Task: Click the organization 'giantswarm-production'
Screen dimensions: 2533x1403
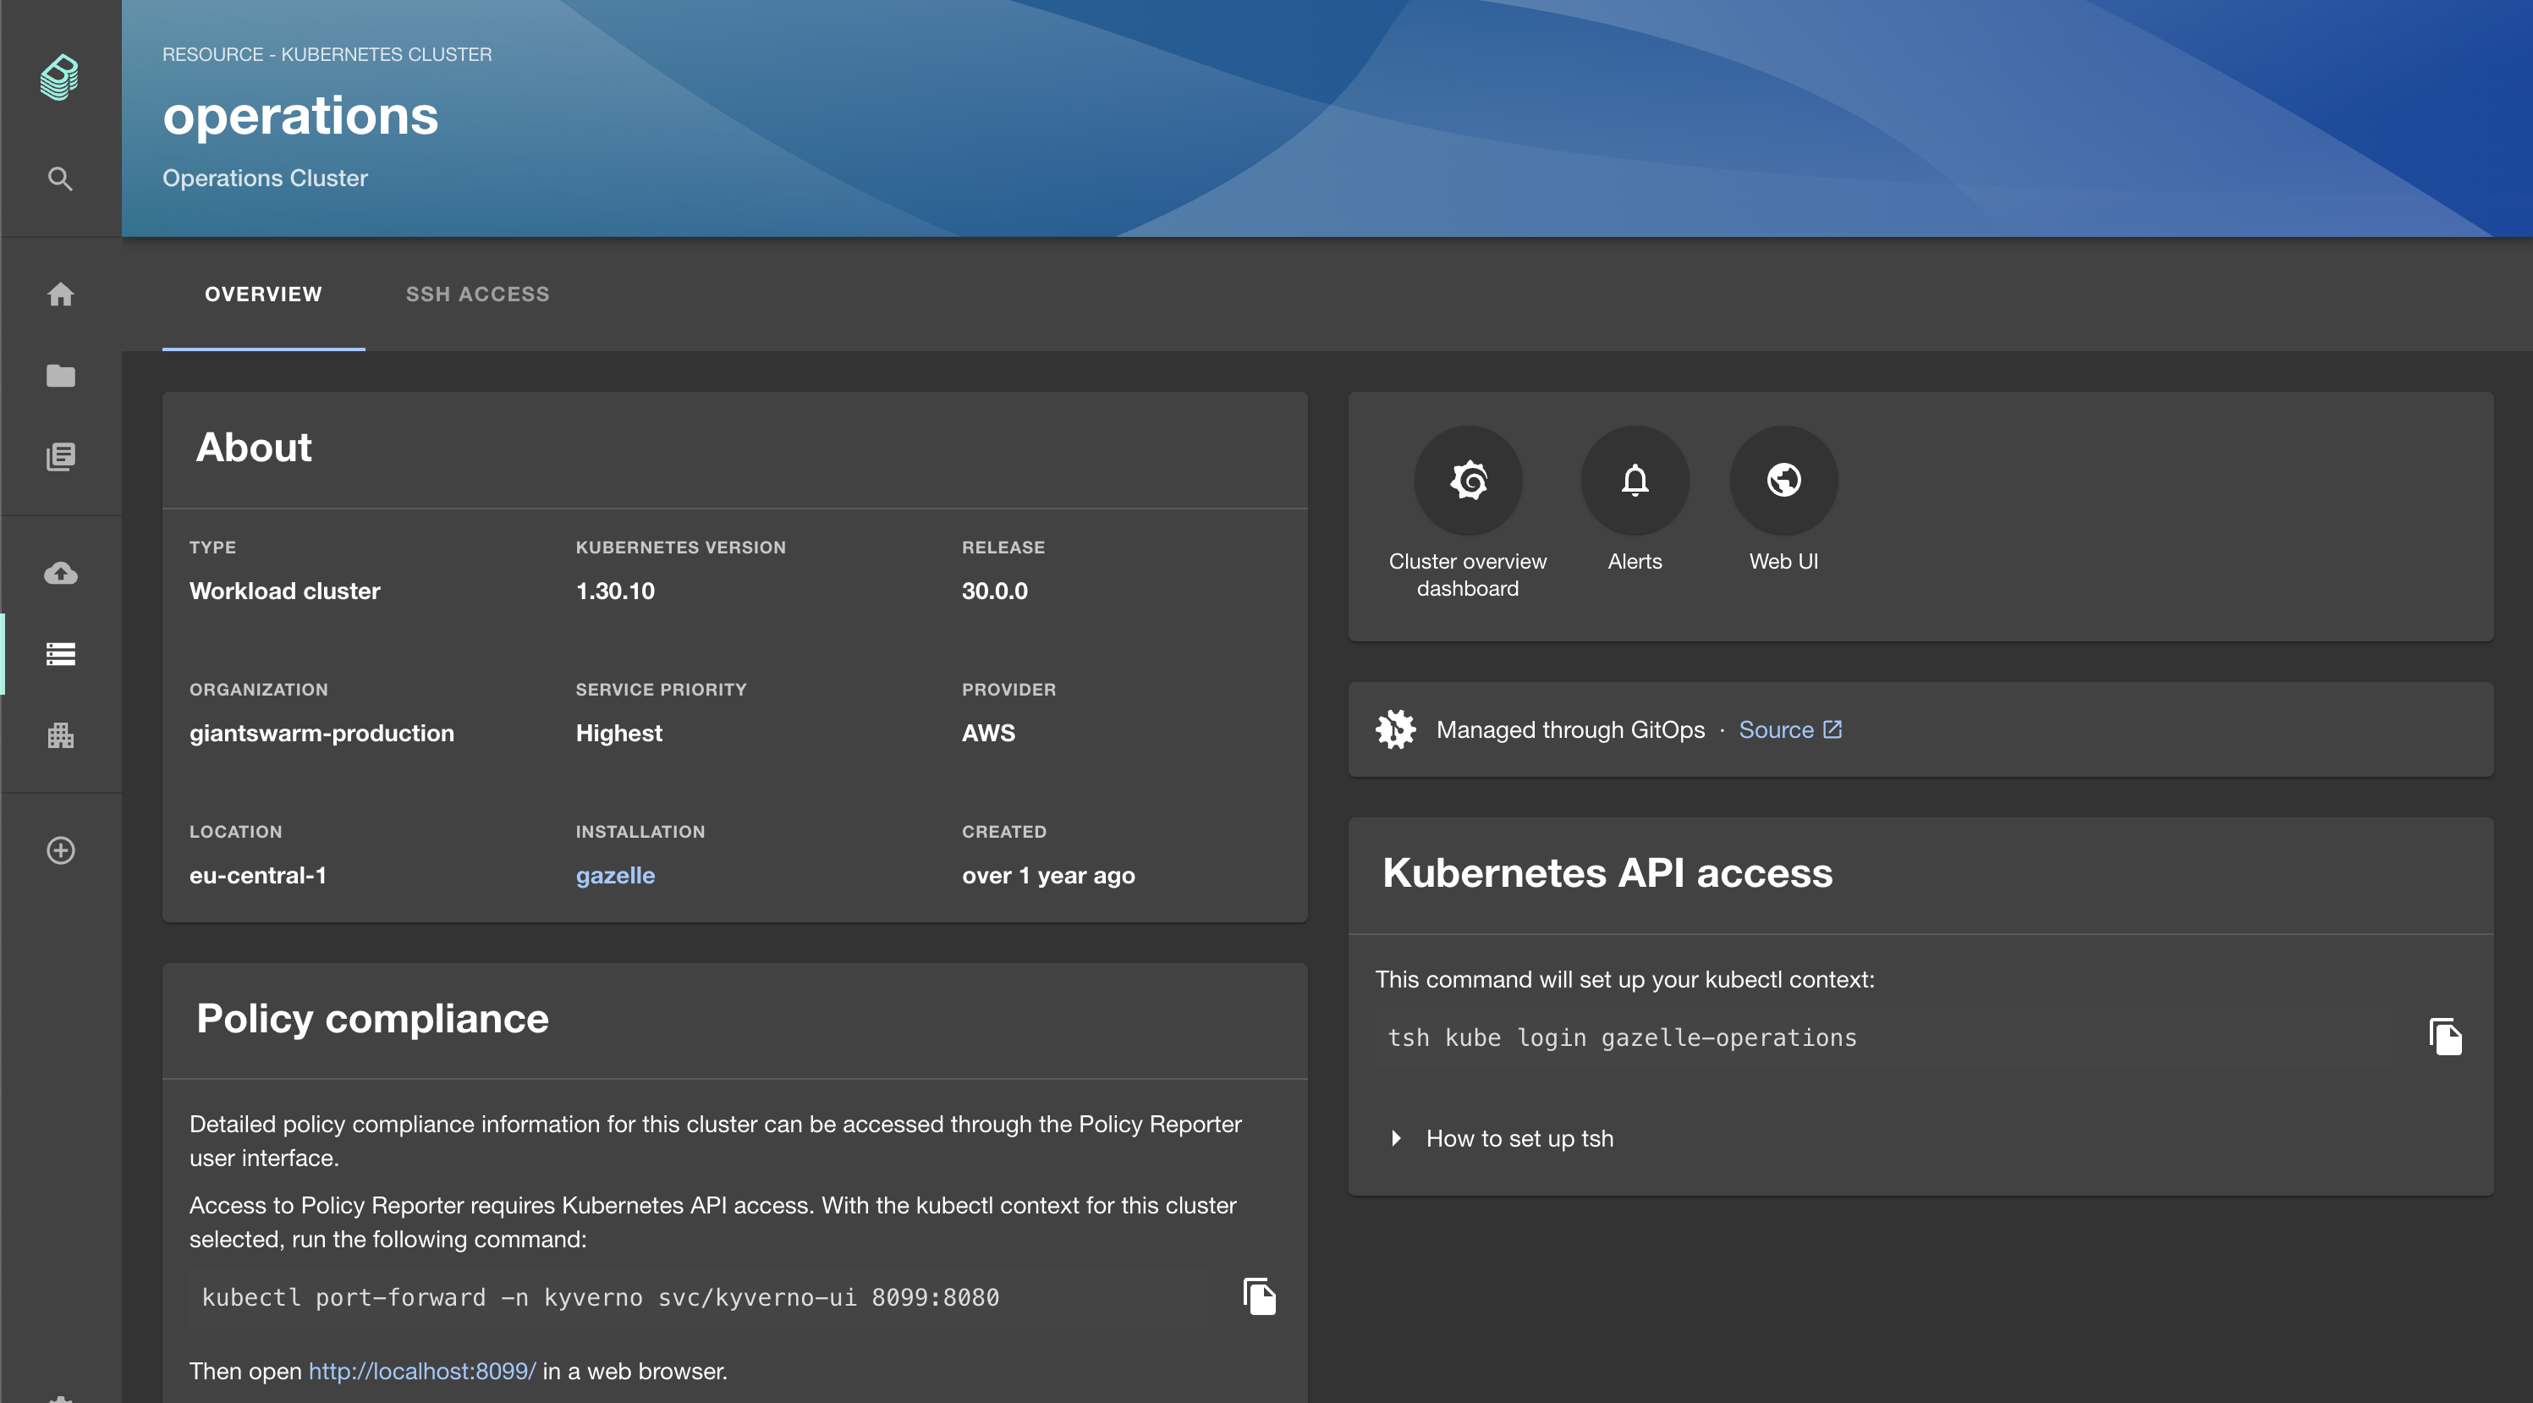Action: click(322, 734)
